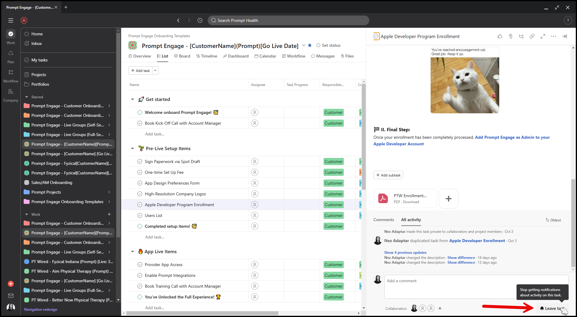This screenshot has width=577, height=317.
Task: Mark Apple Developer Program Enrollment complete in pane
Action: pos(376,37)
